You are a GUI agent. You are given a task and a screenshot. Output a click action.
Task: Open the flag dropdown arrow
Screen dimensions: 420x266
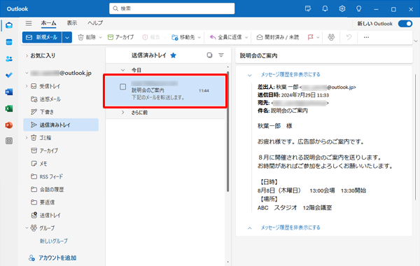point(318,38)
